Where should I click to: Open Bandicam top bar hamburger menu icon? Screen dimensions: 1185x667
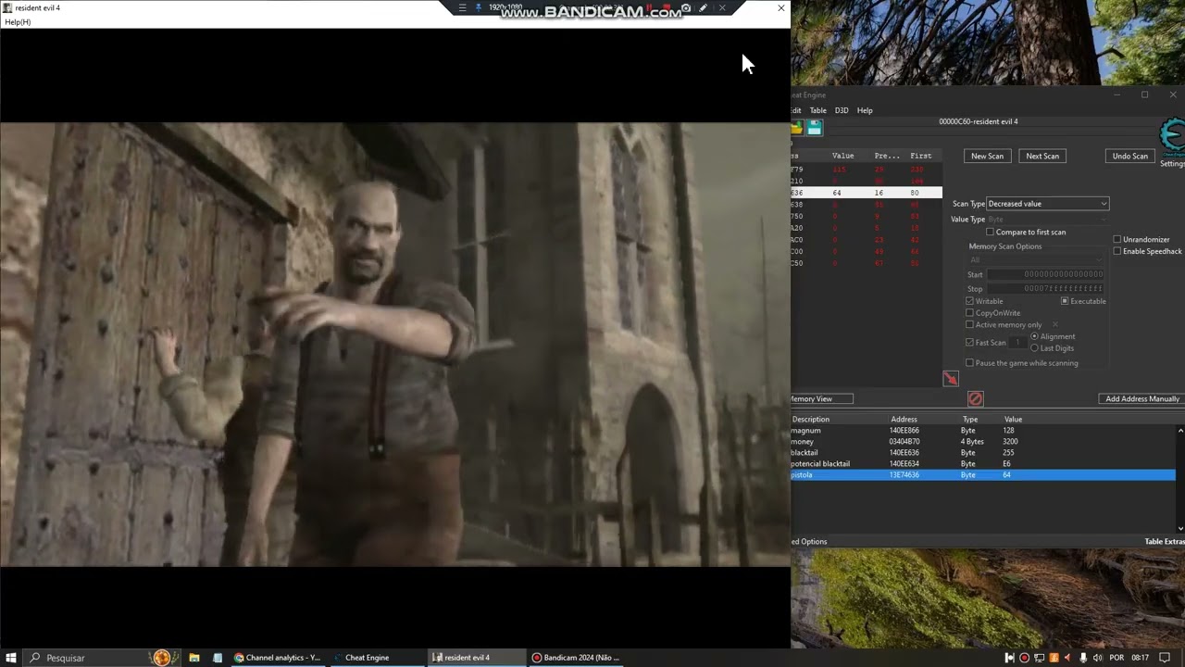462,8
